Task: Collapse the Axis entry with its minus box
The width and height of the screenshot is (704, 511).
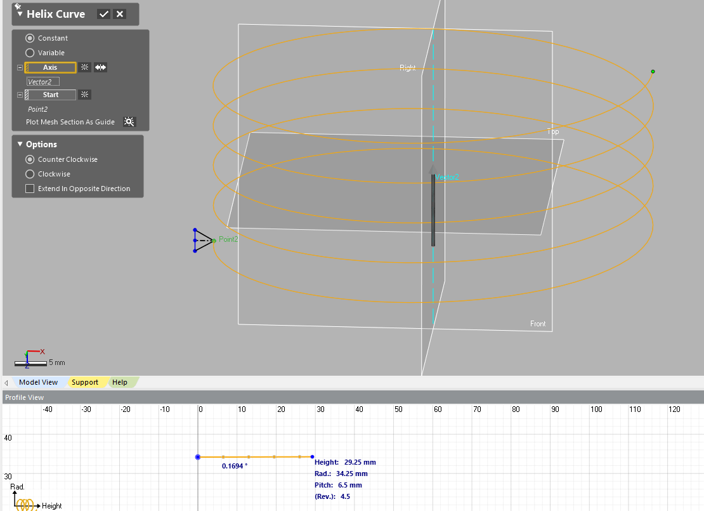Action: tap(20, 67)
